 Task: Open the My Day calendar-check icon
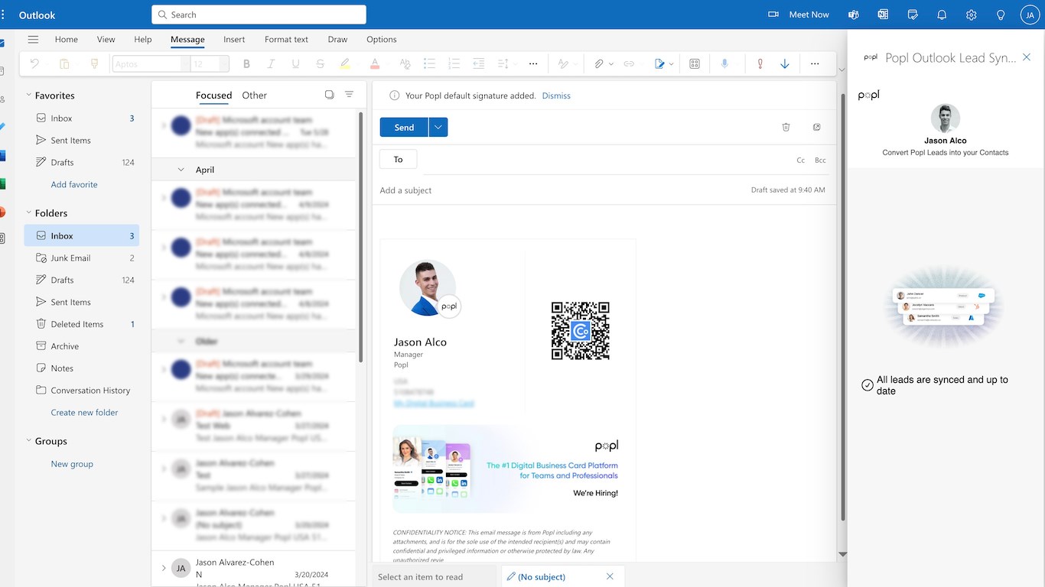913,15
